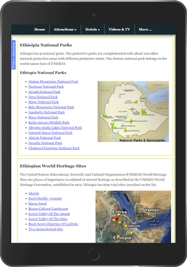
Task: Open the Home menu item
Action: 40,29
